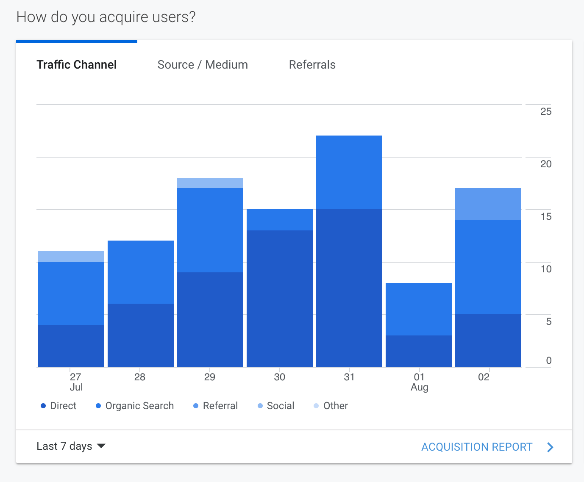Click the Direct segment of 30 Jul bar
This screenshot has height=482, width=584.
[280, 299]
